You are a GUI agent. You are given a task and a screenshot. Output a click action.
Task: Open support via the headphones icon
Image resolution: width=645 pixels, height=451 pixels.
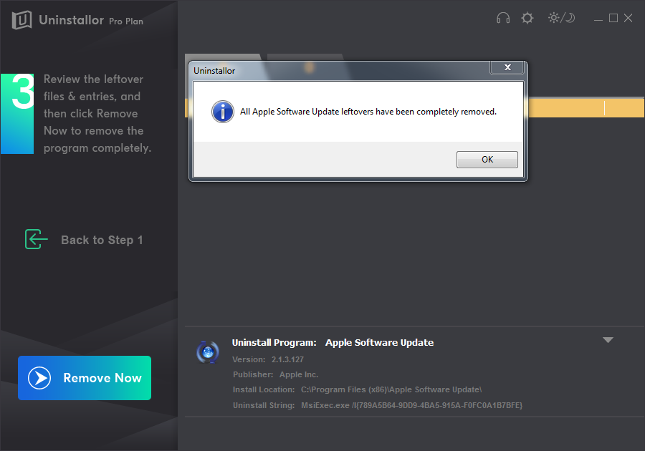point(502,18)
